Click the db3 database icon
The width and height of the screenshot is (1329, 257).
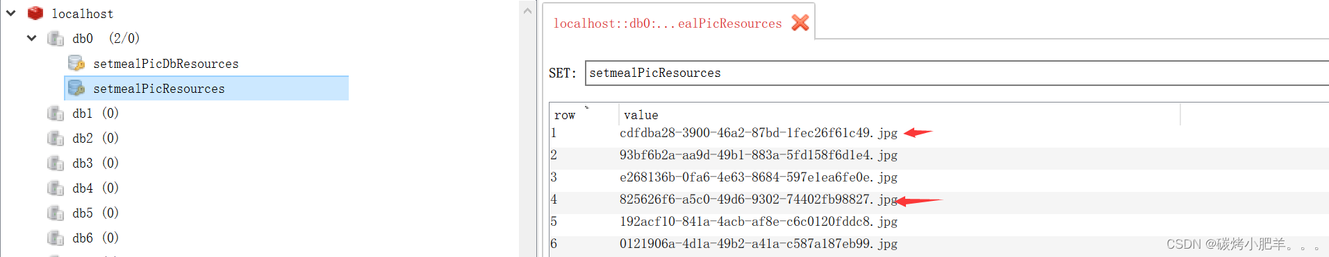(x=56, y=163)
